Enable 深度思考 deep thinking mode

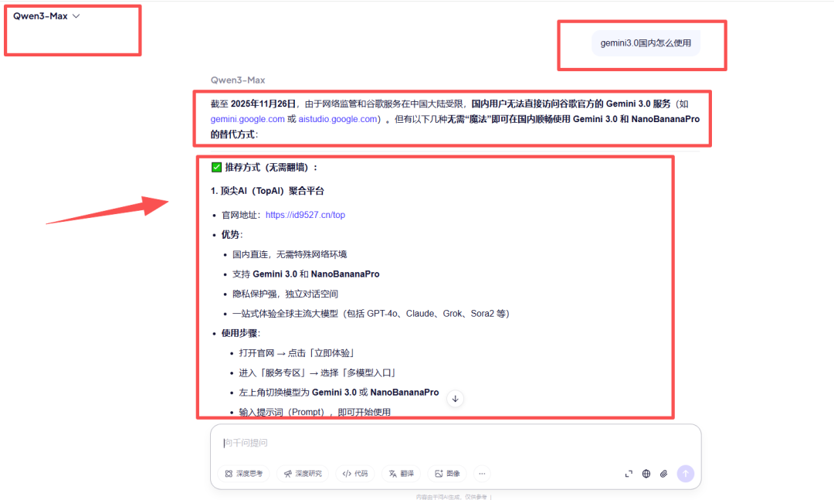tap(243, 474)
